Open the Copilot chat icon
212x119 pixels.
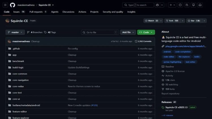157,5
